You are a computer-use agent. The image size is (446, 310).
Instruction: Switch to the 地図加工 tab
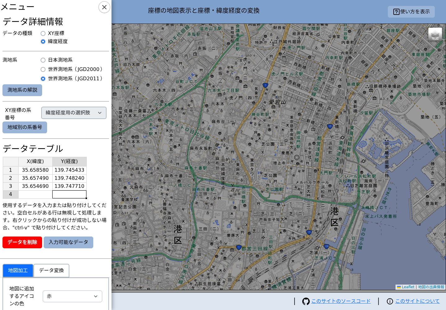pyautogui.click(x=18, y=271)
